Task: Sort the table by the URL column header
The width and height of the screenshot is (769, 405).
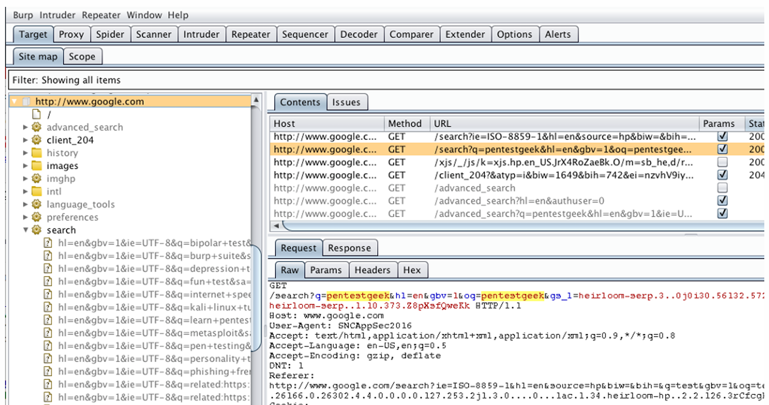Action: [x=564, y=124]
